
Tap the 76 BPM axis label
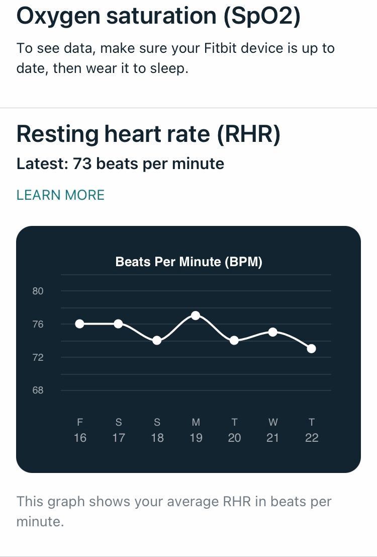(38, 325)
